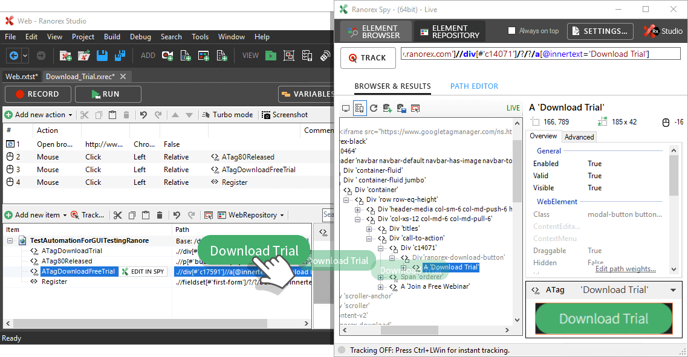The width and height of the screenshot is (688, 357).
Task: Open Ranorex Studio from the Spy toolbar
Action: pyautogui.click(x=663, y=31)
